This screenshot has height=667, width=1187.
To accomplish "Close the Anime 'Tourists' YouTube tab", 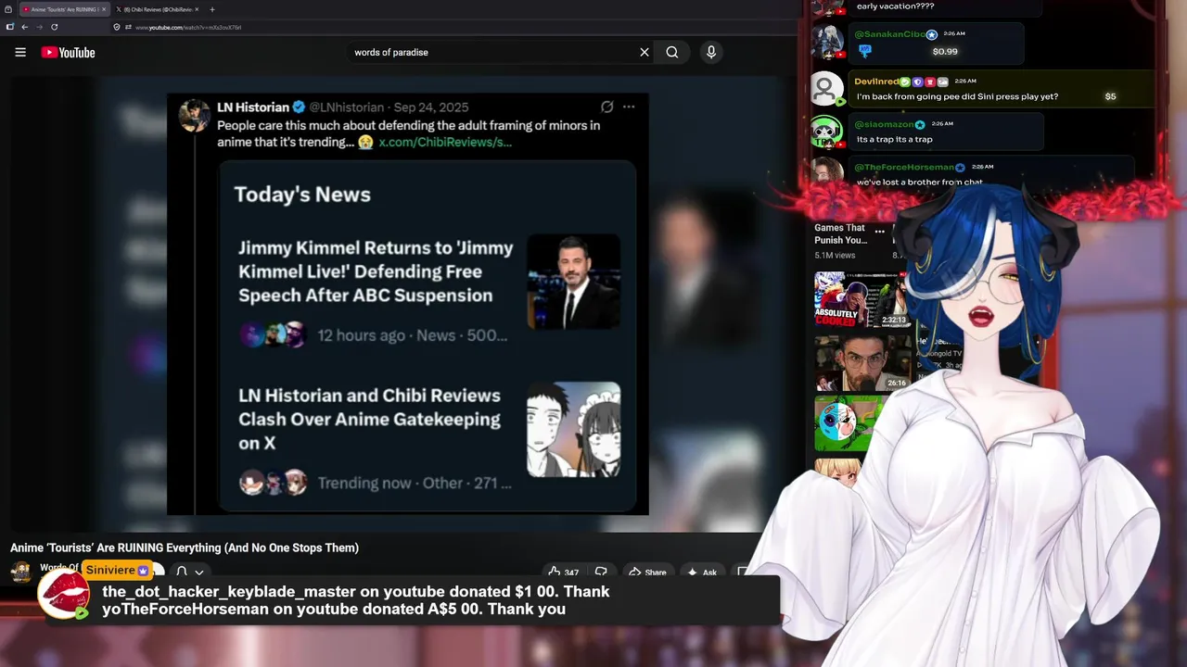I will 104,9.
